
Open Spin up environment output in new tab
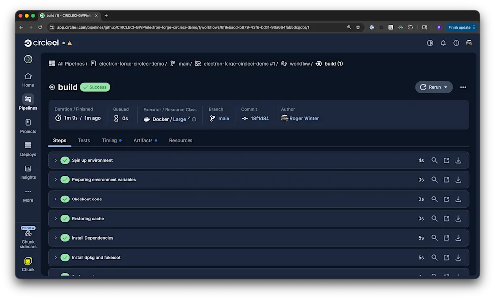pos(446,161)
